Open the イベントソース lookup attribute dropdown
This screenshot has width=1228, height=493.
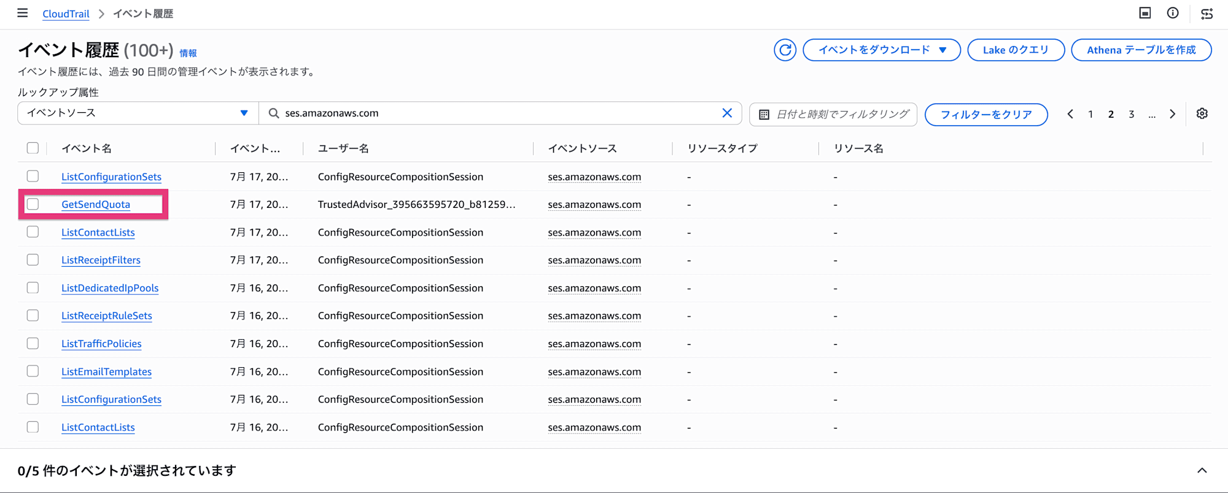pyautogui.click(x=138, y=113)
